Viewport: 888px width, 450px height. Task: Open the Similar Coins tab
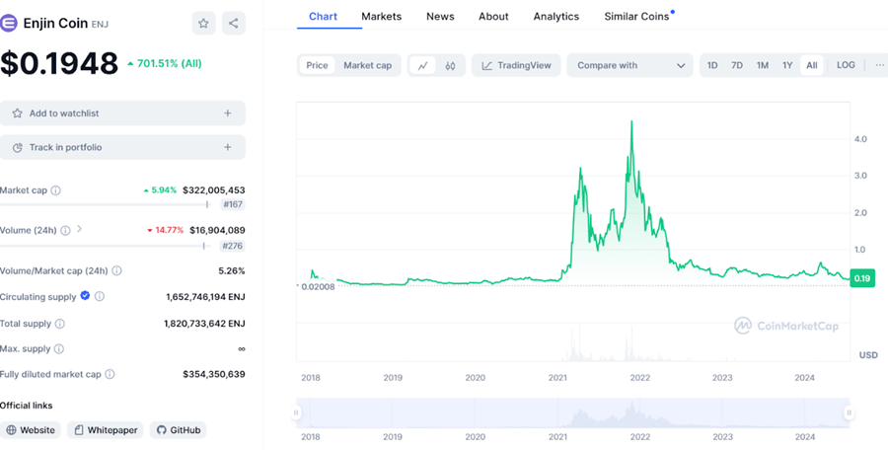[636, 17]
